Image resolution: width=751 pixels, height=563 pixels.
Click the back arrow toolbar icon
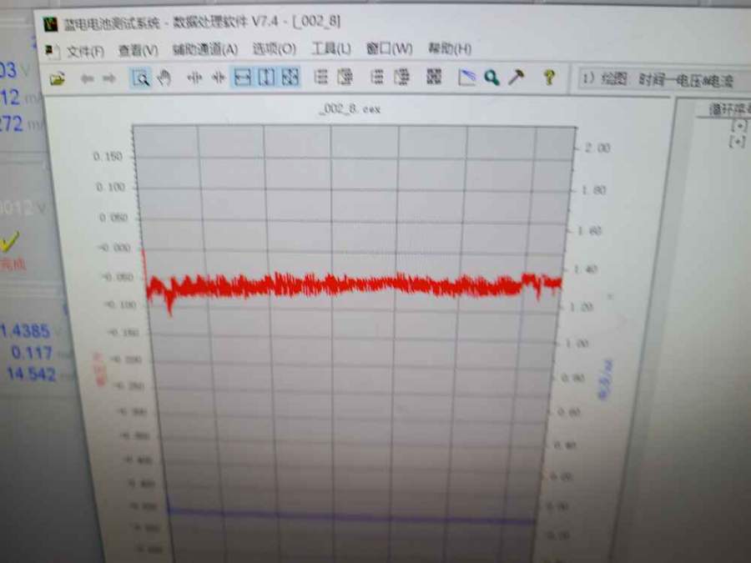88,79
